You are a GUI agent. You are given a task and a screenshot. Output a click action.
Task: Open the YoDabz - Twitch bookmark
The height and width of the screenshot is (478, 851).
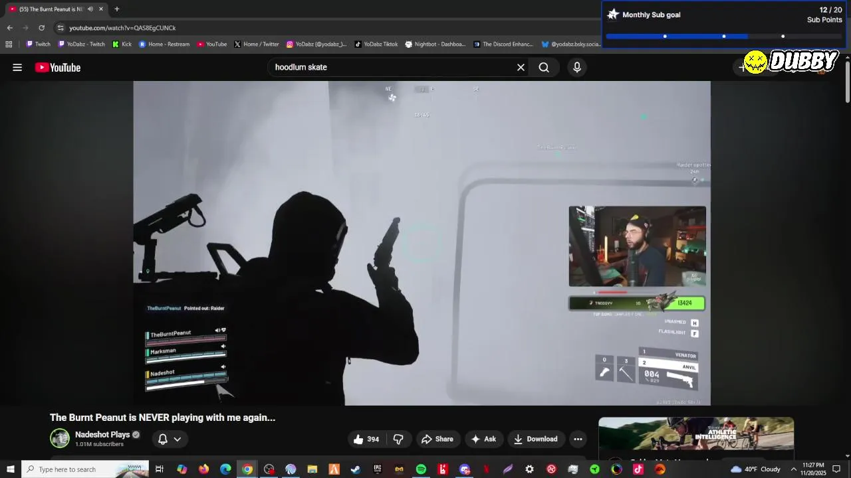(x=81, y=44)
